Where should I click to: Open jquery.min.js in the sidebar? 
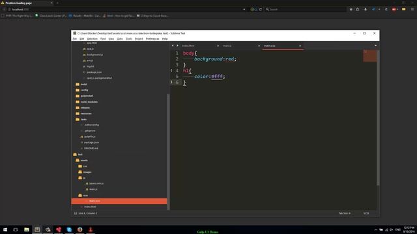[x=96, y=183]
